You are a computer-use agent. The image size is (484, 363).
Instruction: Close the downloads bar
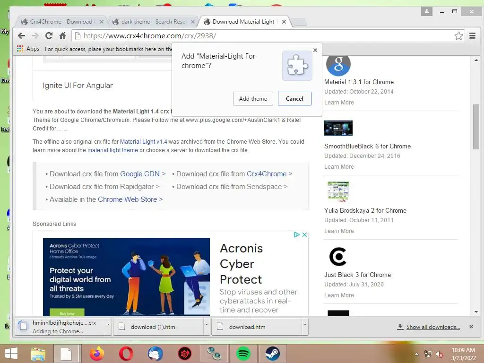[x=471, y=327]
